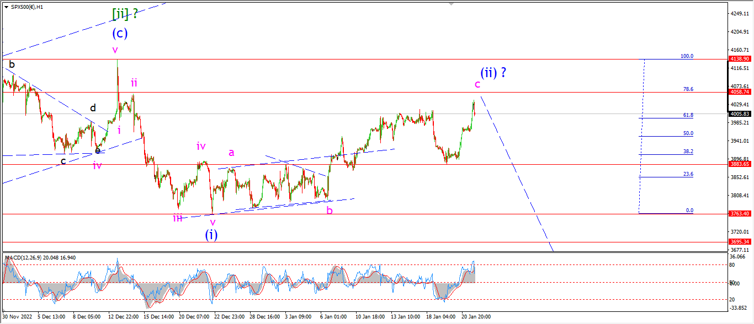Image resolution: width=754 pixels, height=324 pixels.
Task: Select the 4138.90 red price tag
Action: (740, 58)
